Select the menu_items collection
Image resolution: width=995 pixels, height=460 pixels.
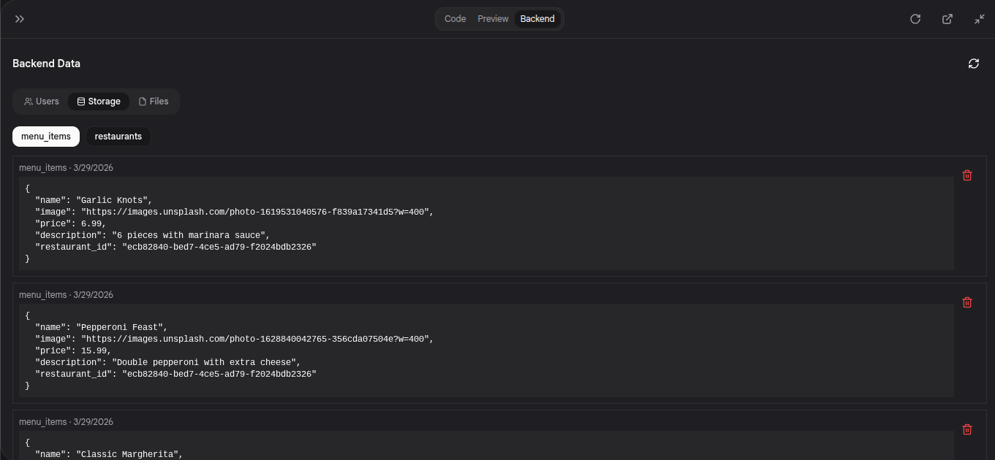tap(45, 136)
